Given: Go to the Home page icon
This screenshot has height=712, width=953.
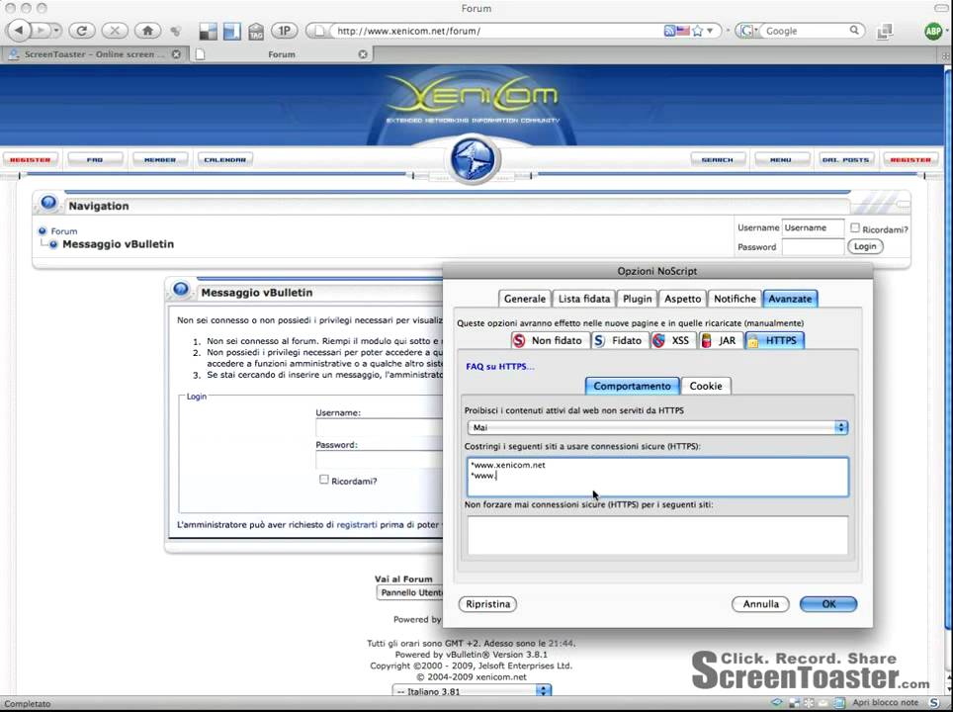Looking at the screenshot, I should click(147, 30).
